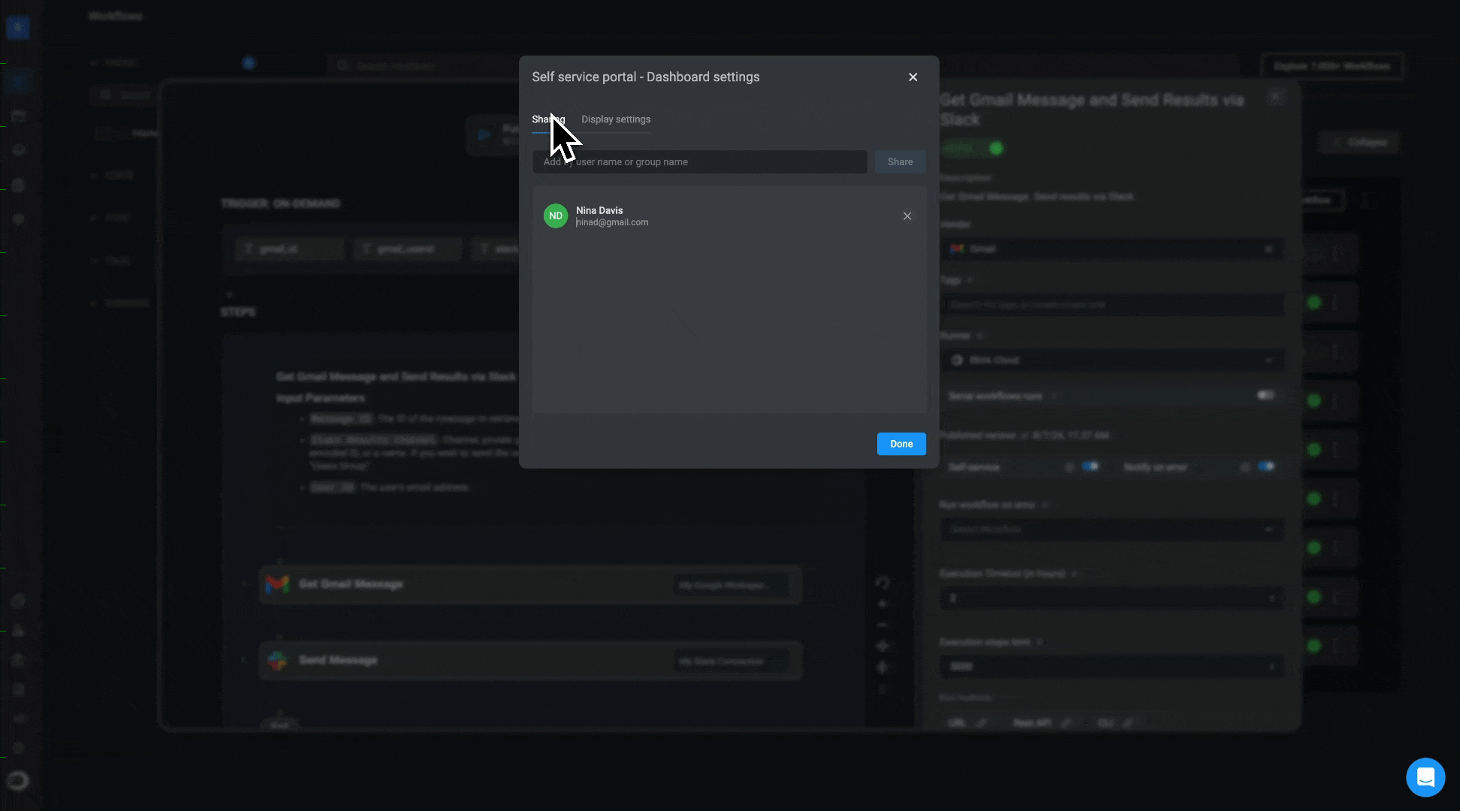Viewport: 1460px width, 811px height.
Task: Open the Run workflow on error dropdown
Action: [1112, 529]
